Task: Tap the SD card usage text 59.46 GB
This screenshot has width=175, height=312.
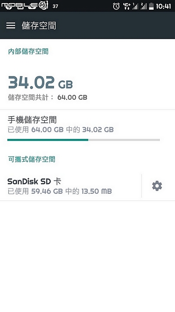Action: click(x=47, y=191)
